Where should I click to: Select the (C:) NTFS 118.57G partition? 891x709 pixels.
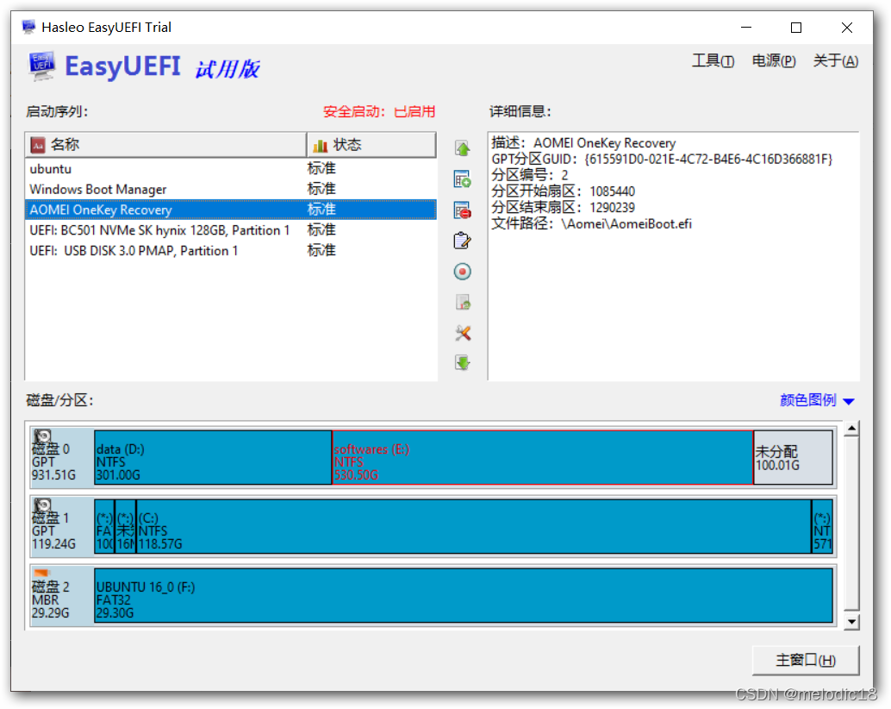[x=474, y=526]
